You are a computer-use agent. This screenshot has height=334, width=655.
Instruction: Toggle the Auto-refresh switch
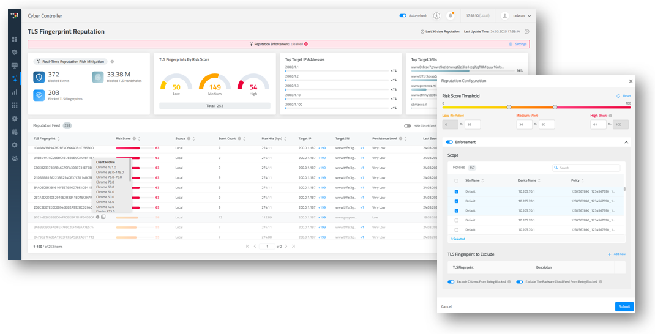[x=403, y=16]
